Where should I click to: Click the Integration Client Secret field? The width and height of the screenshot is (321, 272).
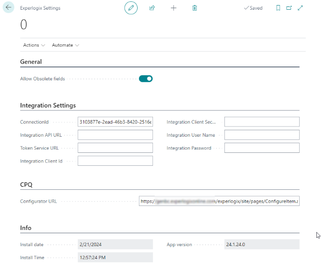(262, 122)
